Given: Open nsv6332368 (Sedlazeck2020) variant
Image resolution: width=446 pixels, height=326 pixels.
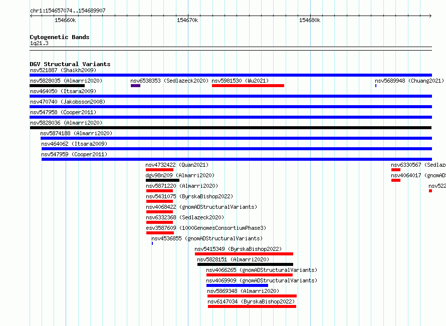Looking at the screenshot, I should pos(185,217).
